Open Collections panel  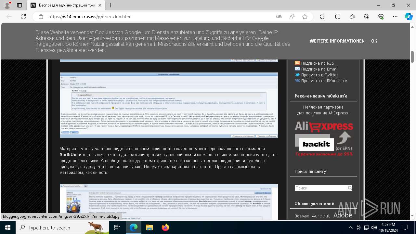point(367,17)
